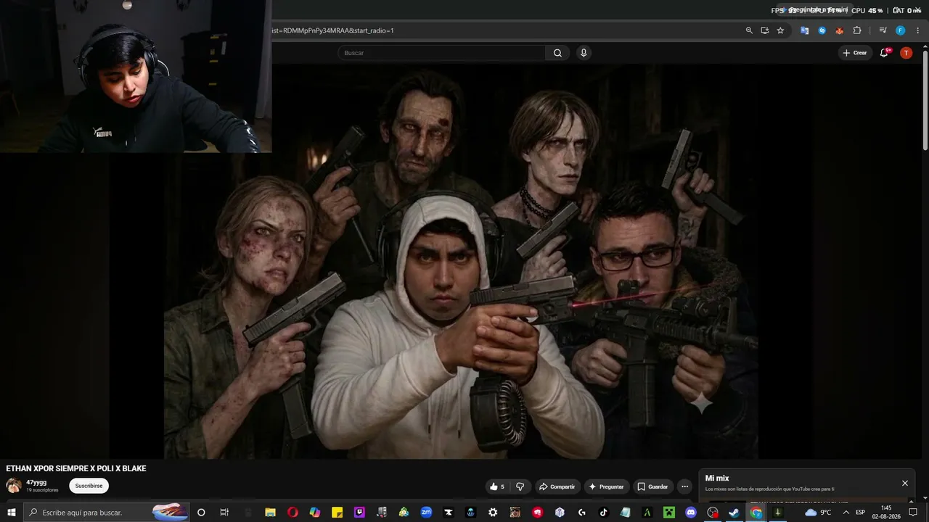This screenshot has height=522, width=929.
Task: Open the browser zoom indicator icon
Action: click(749, 30)
